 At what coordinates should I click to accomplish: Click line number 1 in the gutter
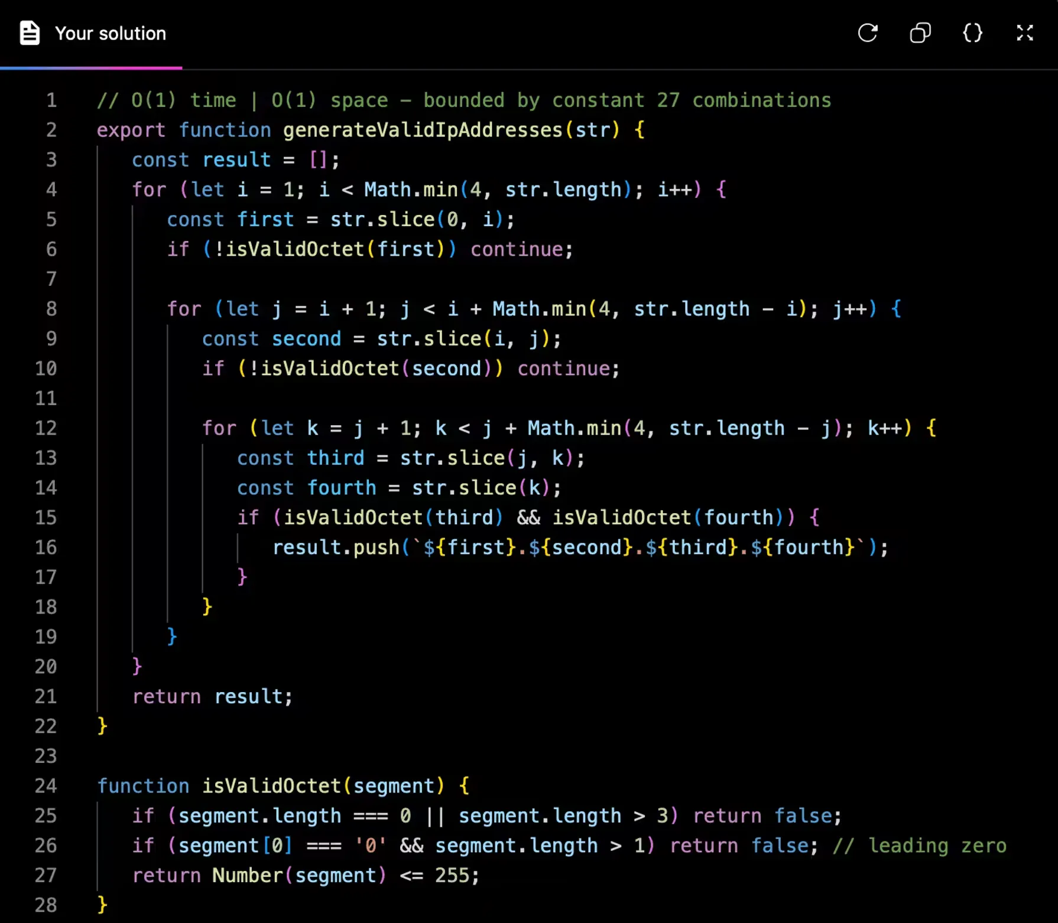click(51, 100)
